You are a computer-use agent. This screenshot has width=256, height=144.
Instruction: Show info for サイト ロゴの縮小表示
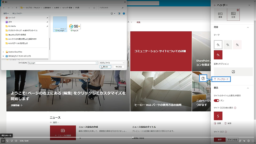point(235,108)
